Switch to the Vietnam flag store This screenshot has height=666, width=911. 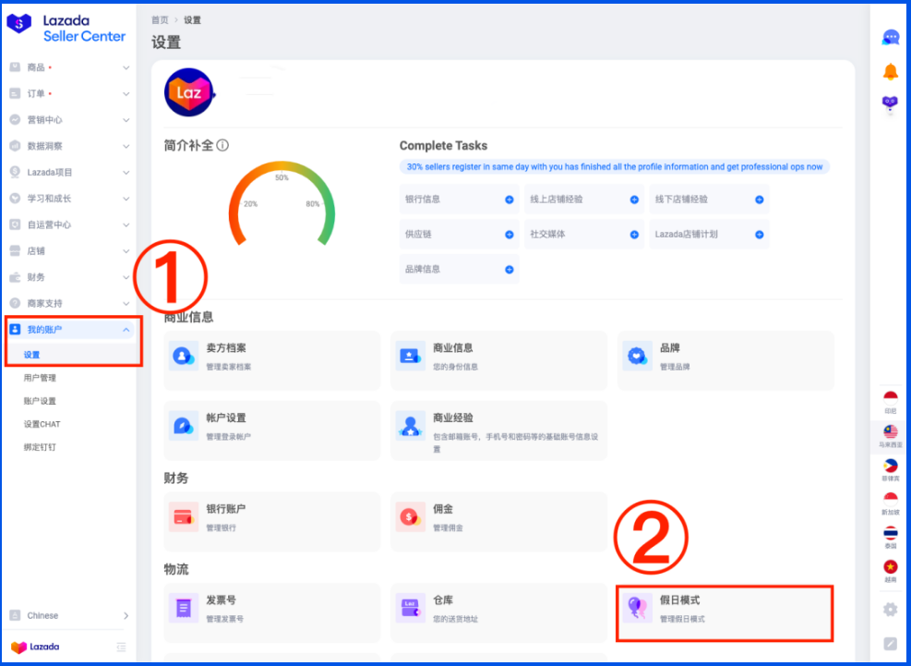point(890,567)
